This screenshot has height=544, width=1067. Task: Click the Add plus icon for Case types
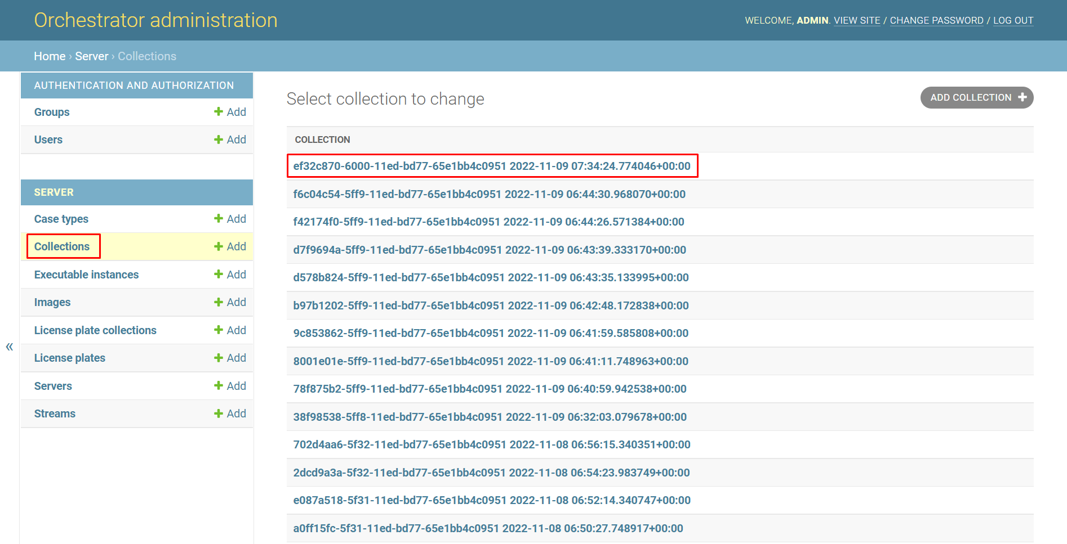coord(219,218)
